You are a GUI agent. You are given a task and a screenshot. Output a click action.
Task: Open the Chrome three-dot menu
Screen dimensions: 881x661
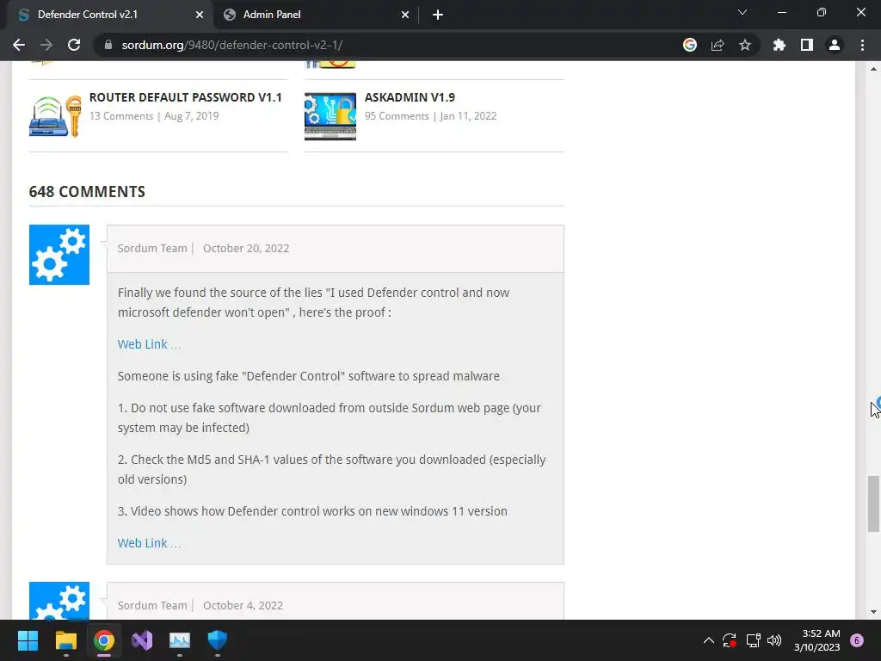click(x=862, y=45)
